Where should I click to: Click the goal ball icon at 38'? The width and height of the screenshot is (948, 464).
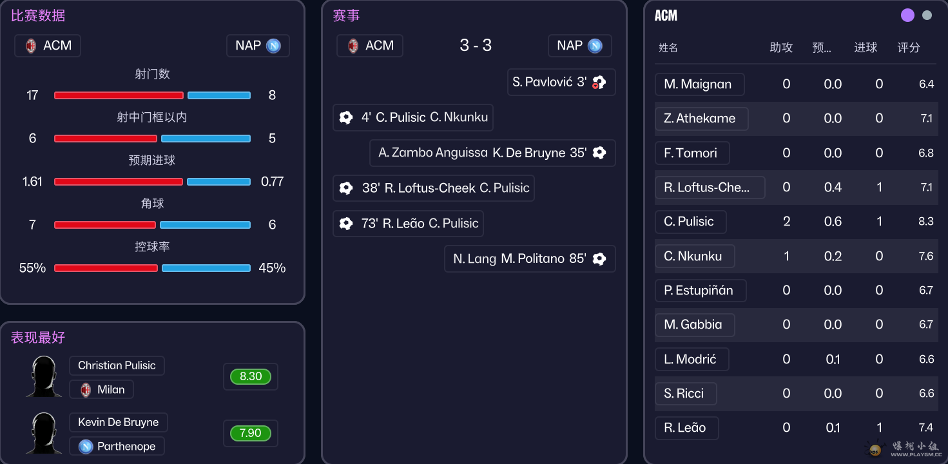pos(346,188)
